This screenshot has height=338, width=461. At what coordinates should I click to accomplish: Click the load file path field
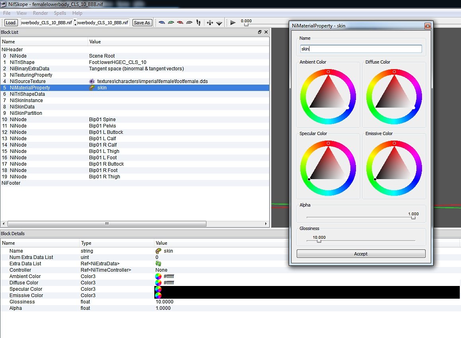click(47, 23)
